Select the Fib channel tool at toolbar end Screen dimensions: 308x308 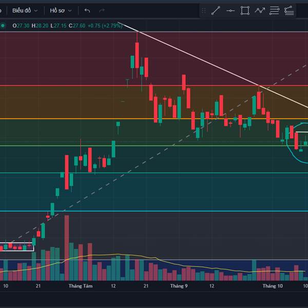coord(289,11)
